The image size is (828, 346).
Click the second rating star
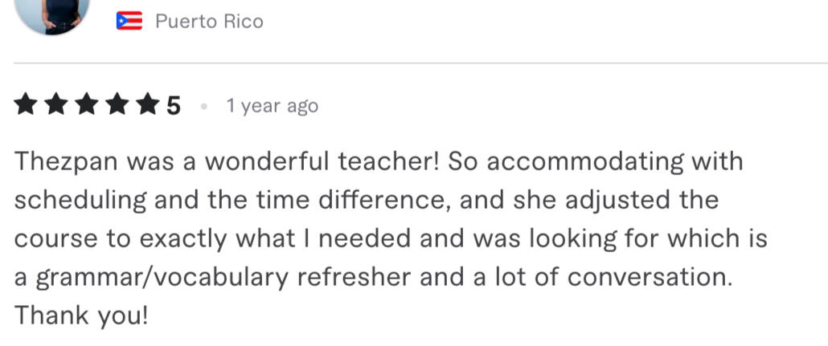55,106
